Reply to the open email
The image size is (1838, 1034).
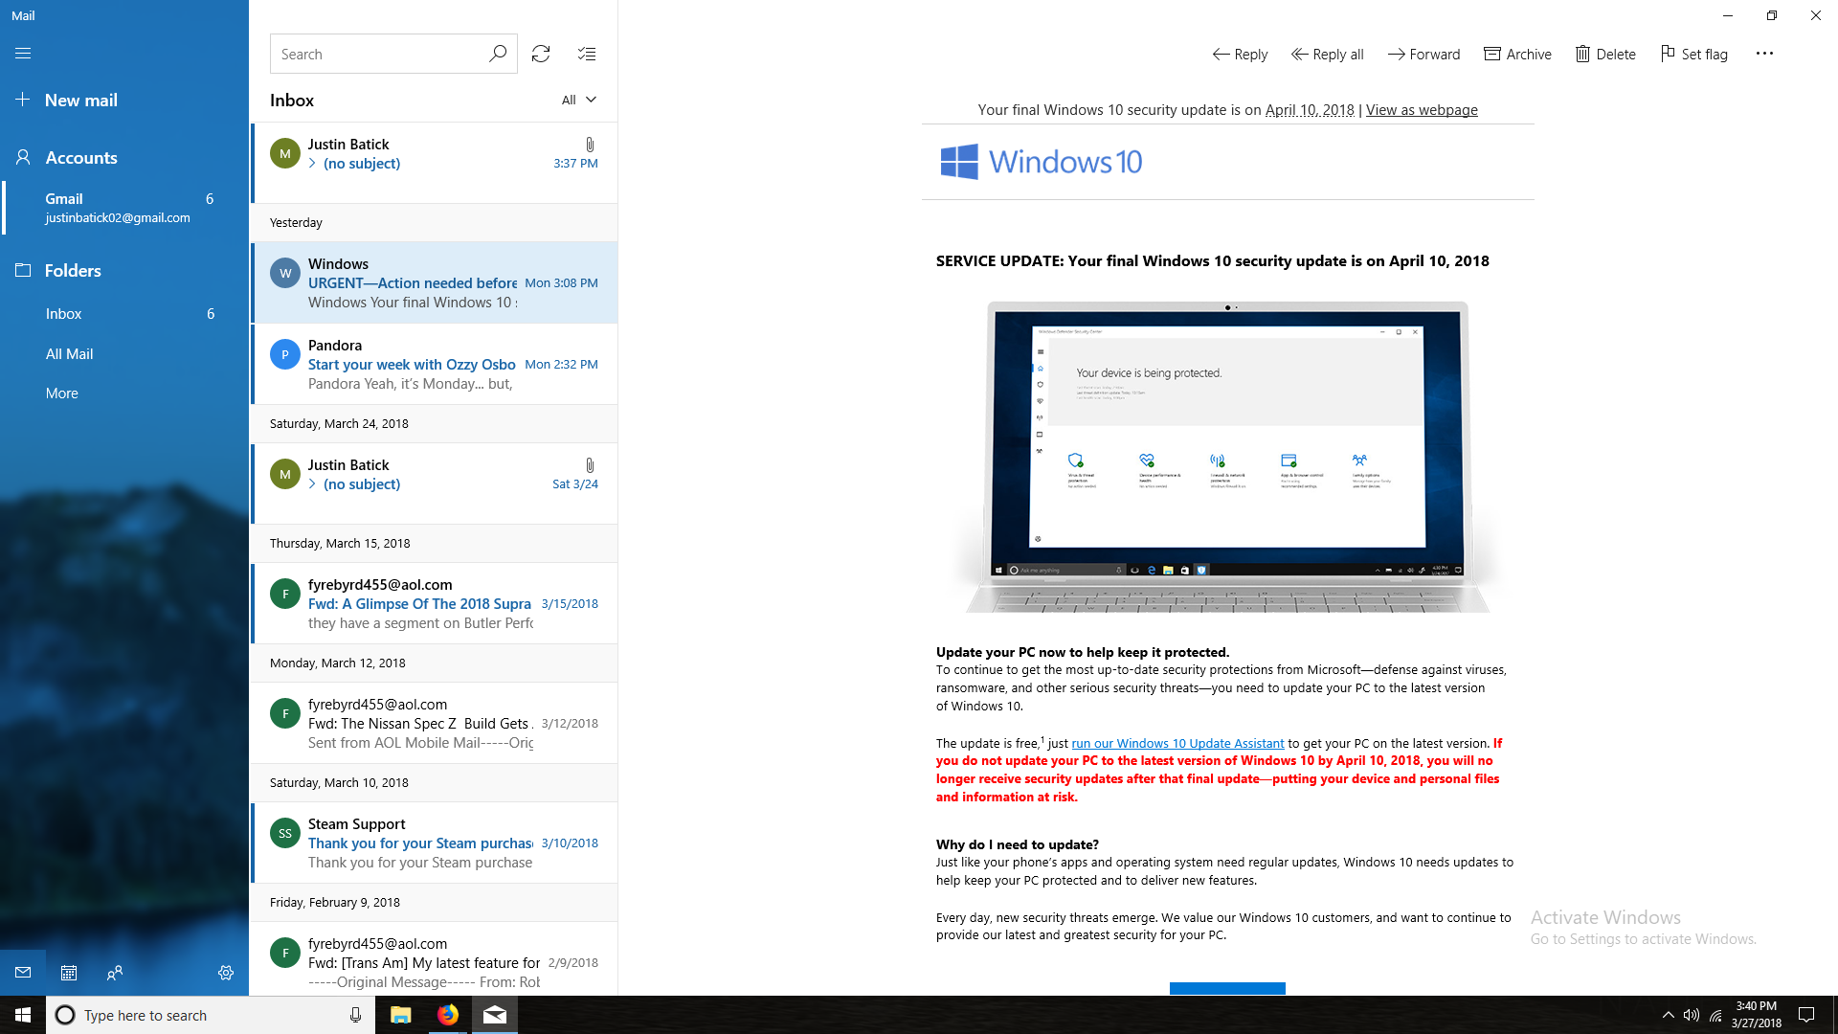pyautogui.click(x=1240, y=54)
